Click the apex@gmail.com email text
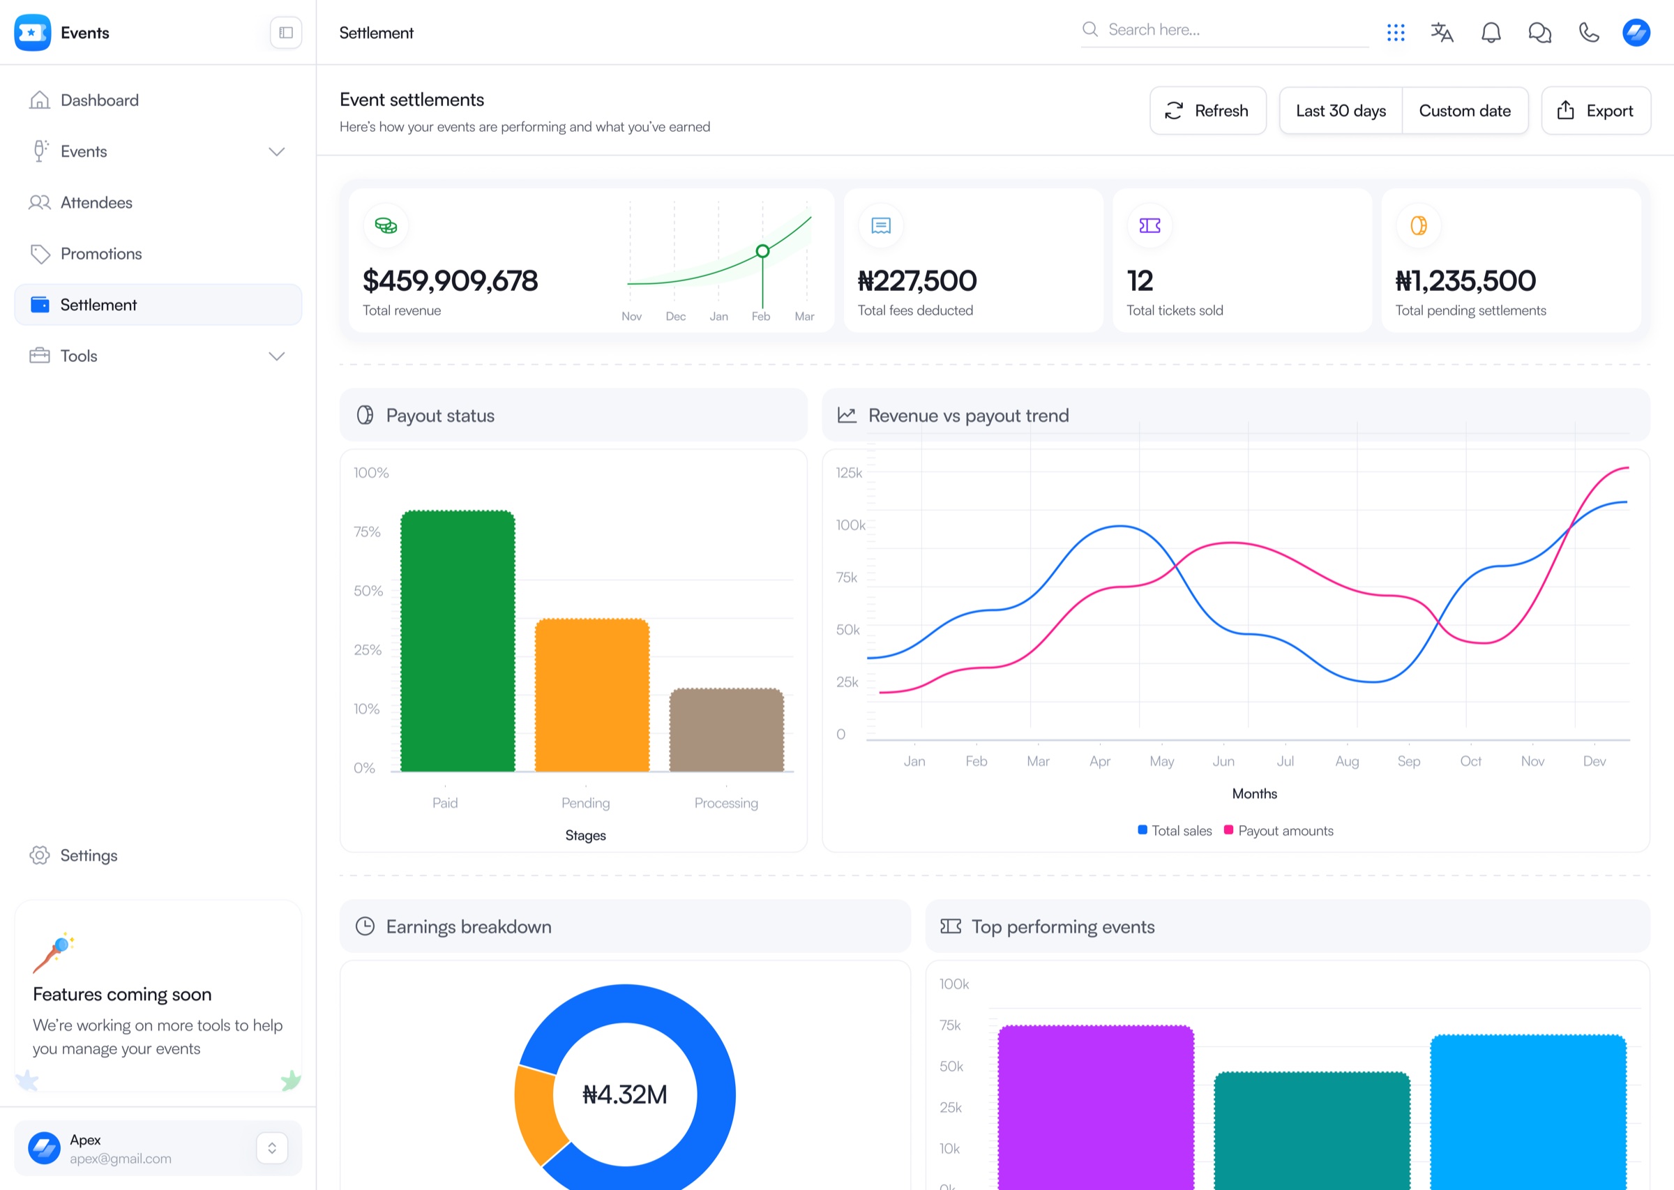1674x1190 pixels. [x=121, y=1159]
